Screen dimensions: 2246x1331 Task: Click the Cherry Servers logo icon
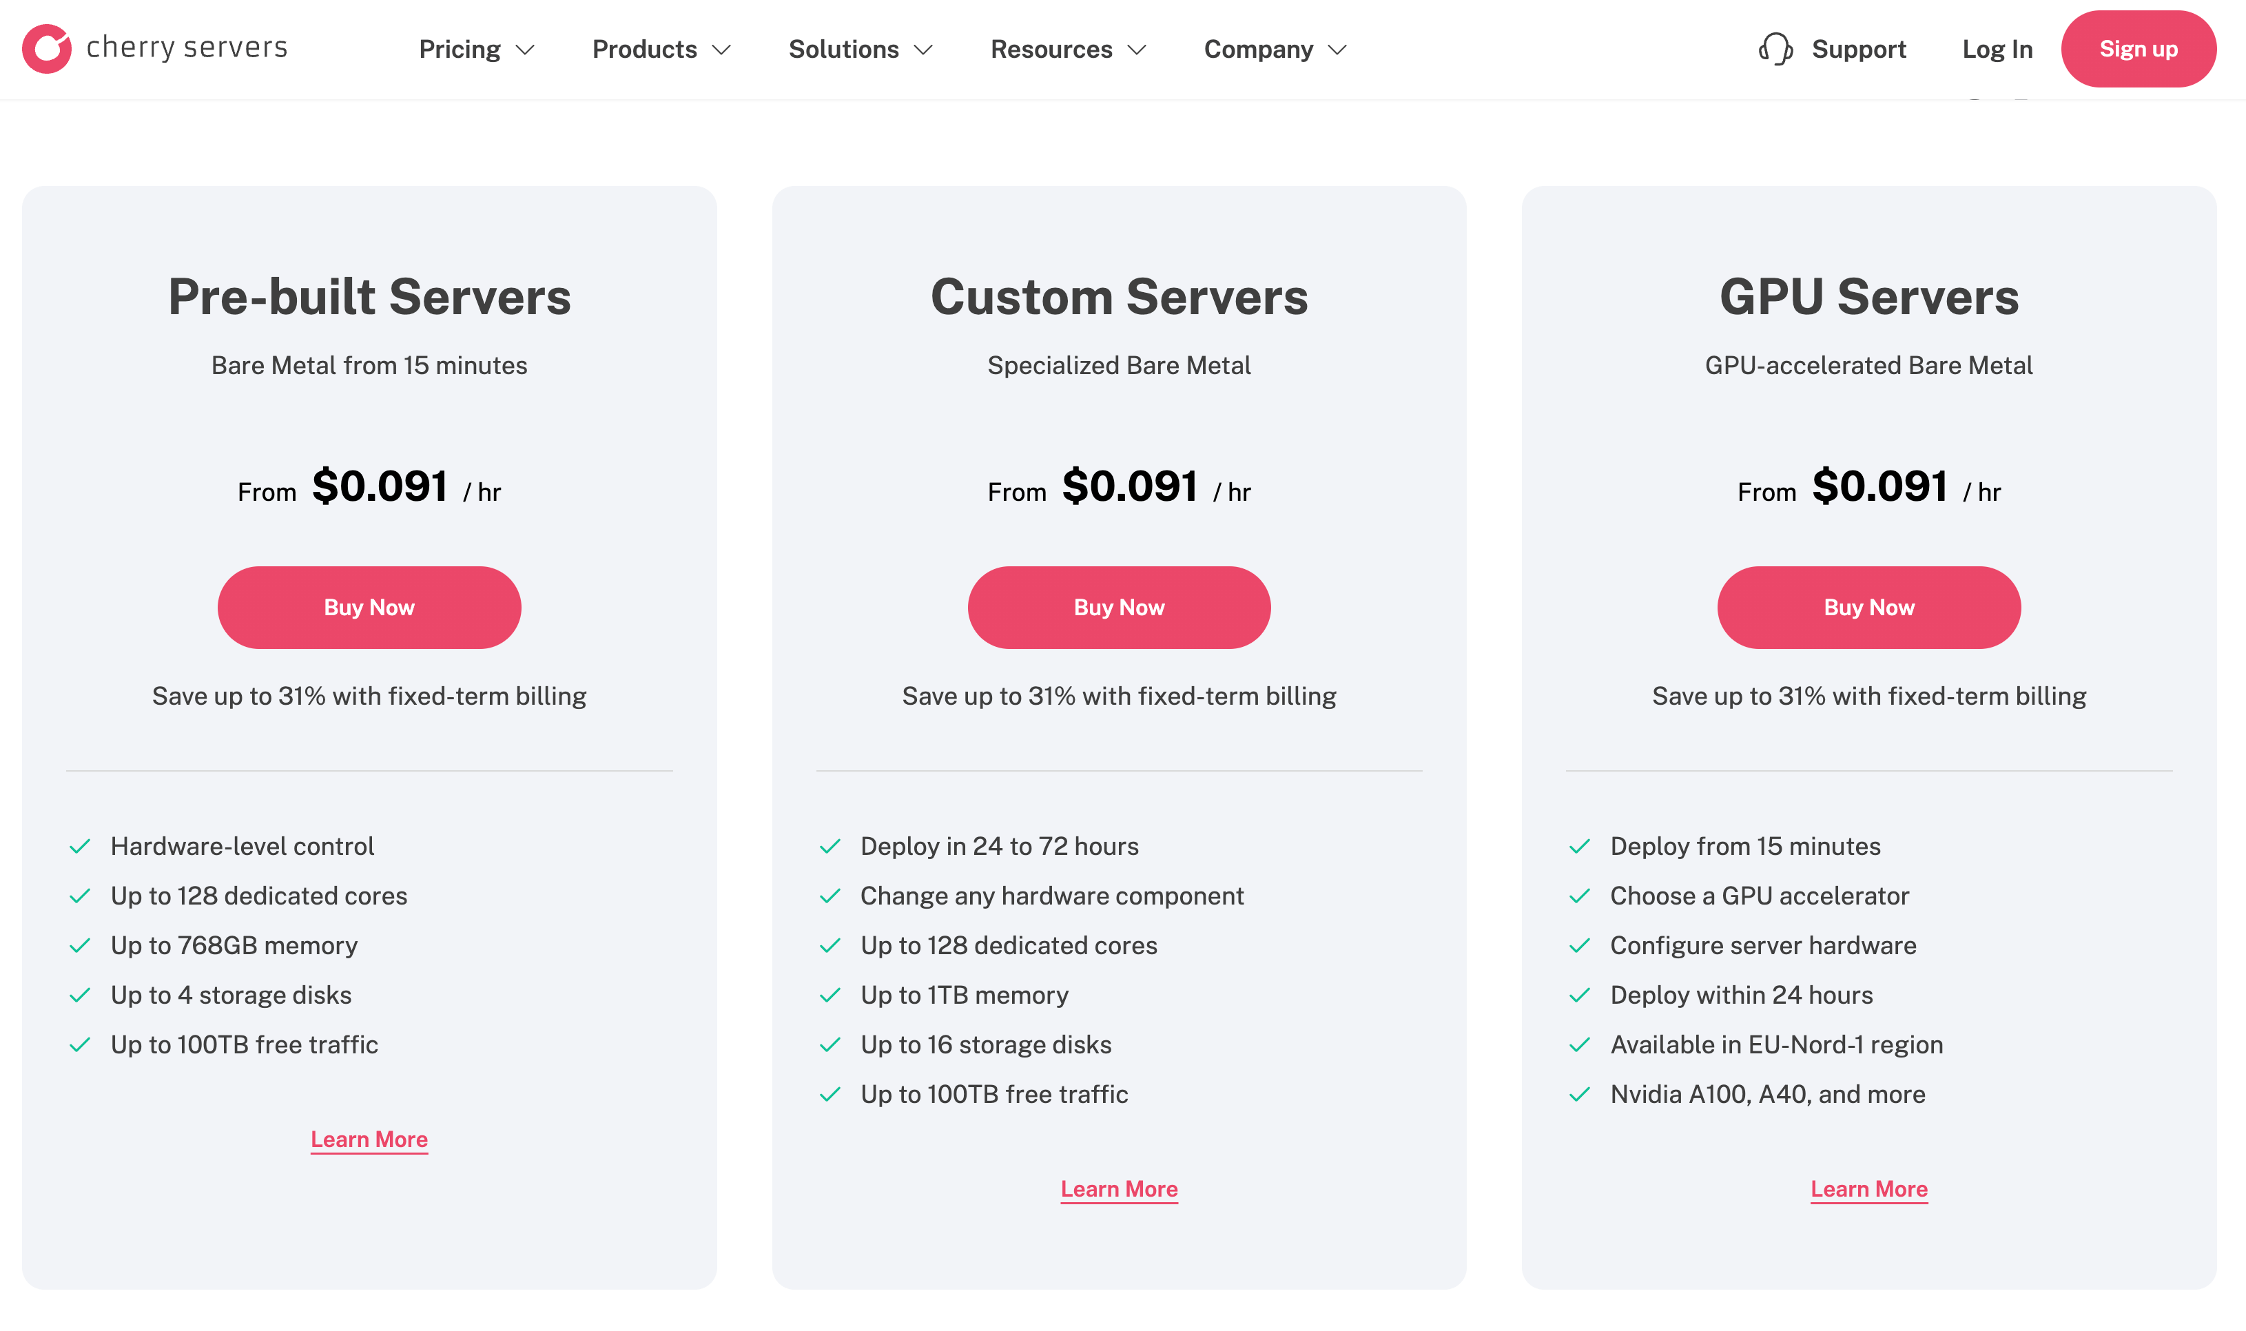[47, 48]
